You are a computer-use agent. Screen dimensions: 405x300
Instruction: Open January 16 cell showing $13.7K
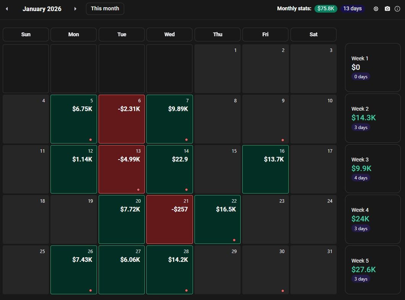(x=265, y=169)
